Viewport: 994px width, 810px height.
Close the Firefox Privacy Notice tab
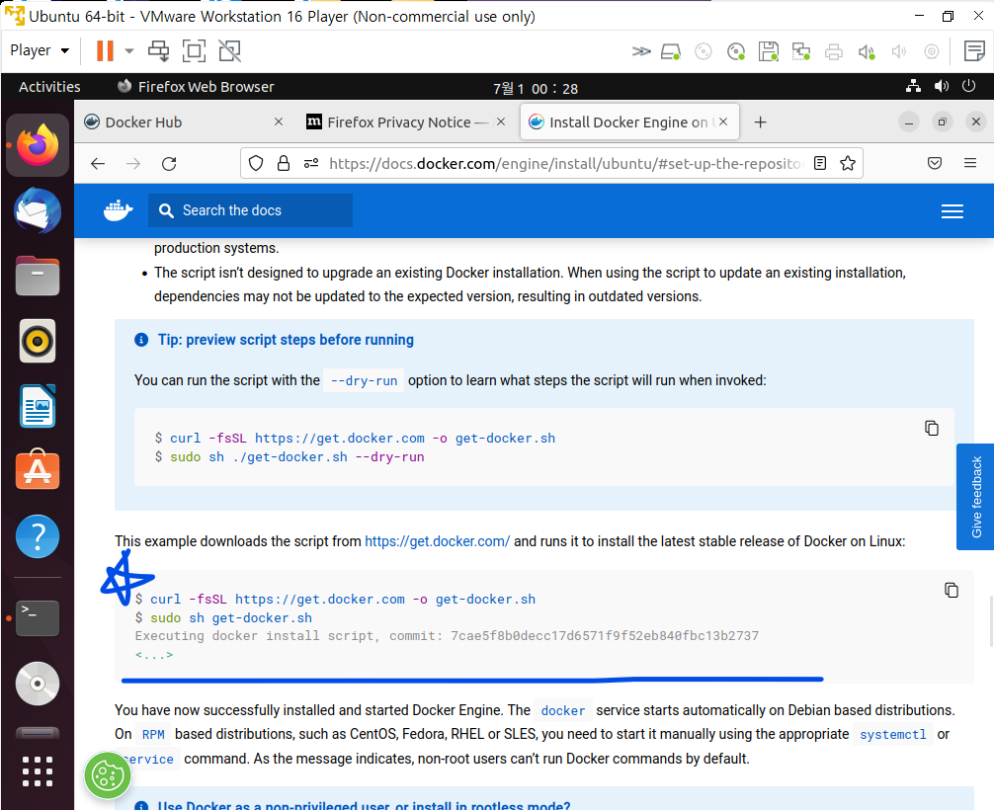click(501, 121)
